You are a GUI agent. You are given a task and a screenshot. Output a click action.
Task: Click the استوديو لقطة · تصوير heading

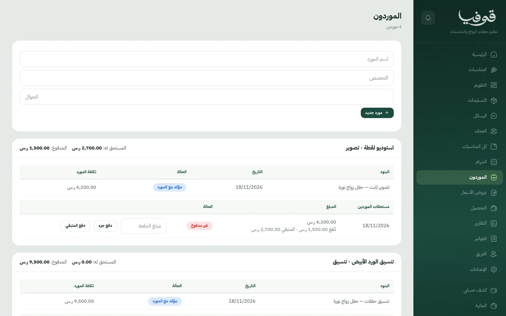(370, 148)
